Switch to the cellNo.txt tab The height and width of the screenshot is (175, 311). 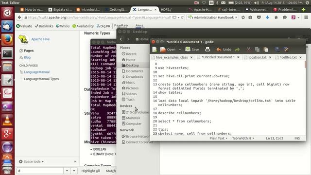click(288, 57)
